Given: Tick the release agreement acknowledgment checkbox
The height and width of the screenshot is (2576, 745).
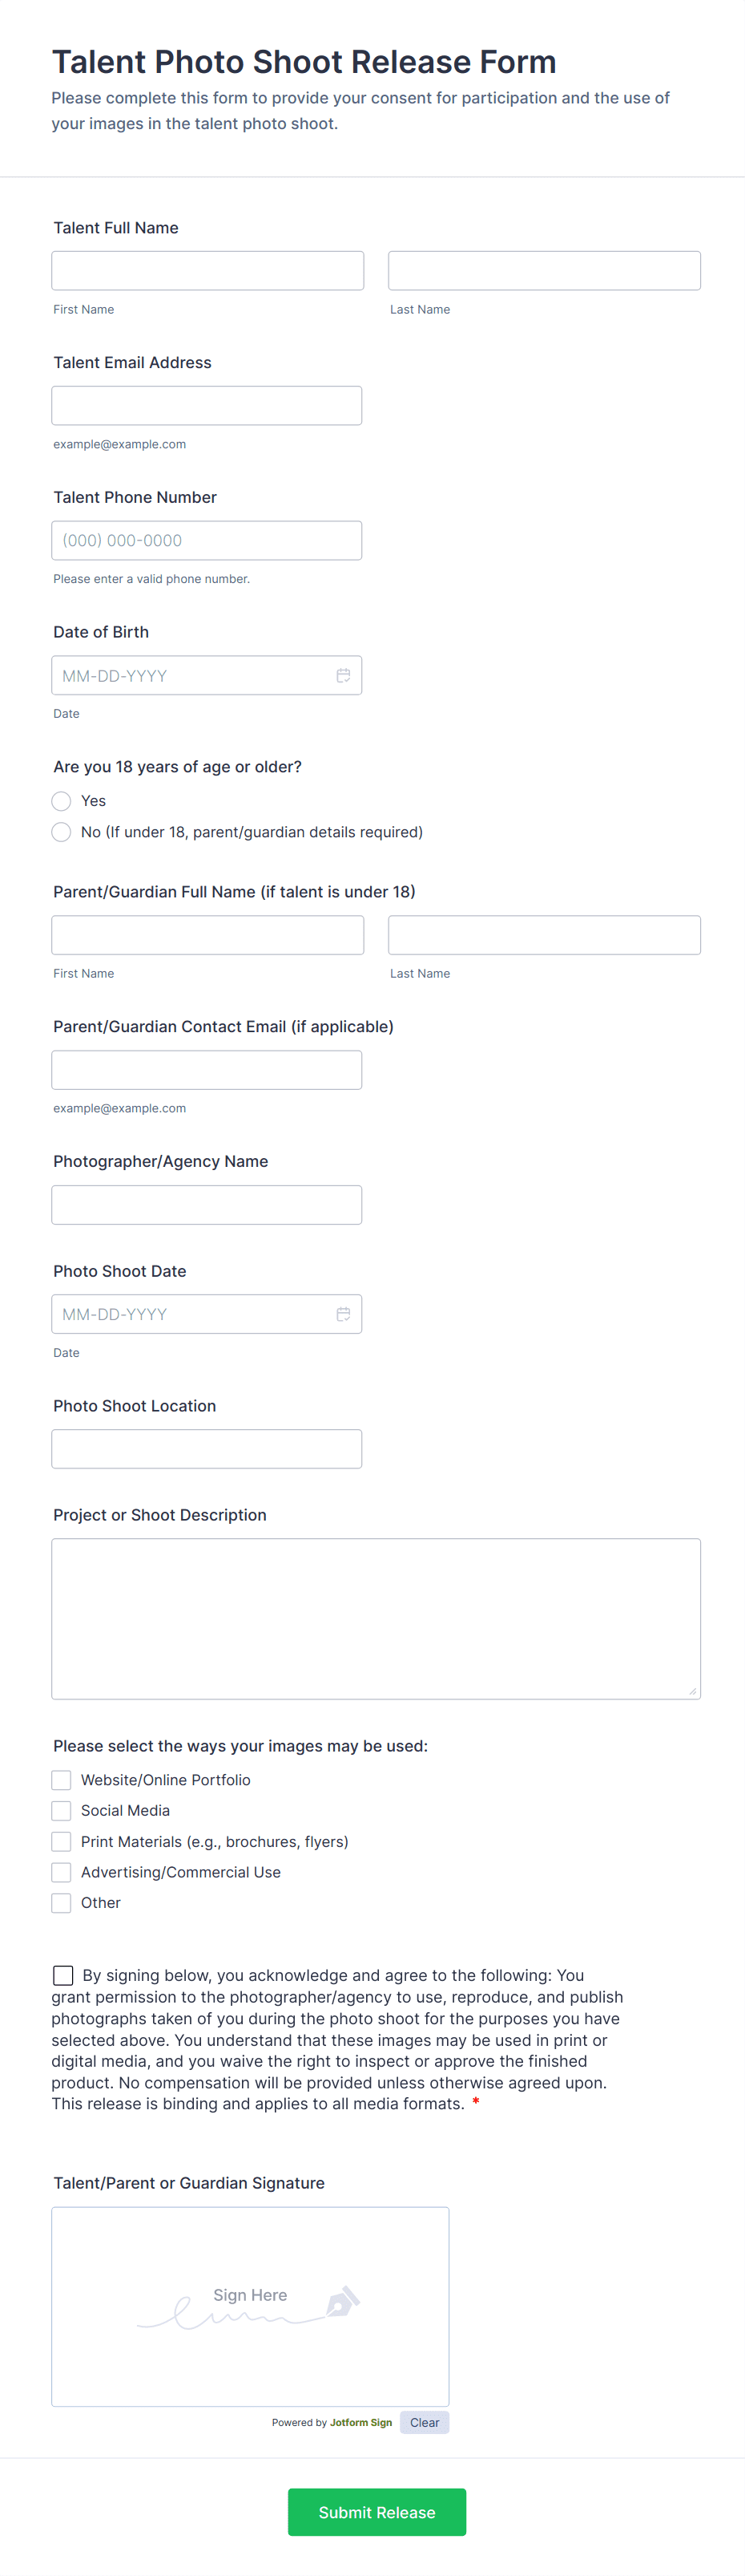Looking at the screenshot, I should click(x=63, y=1975).
